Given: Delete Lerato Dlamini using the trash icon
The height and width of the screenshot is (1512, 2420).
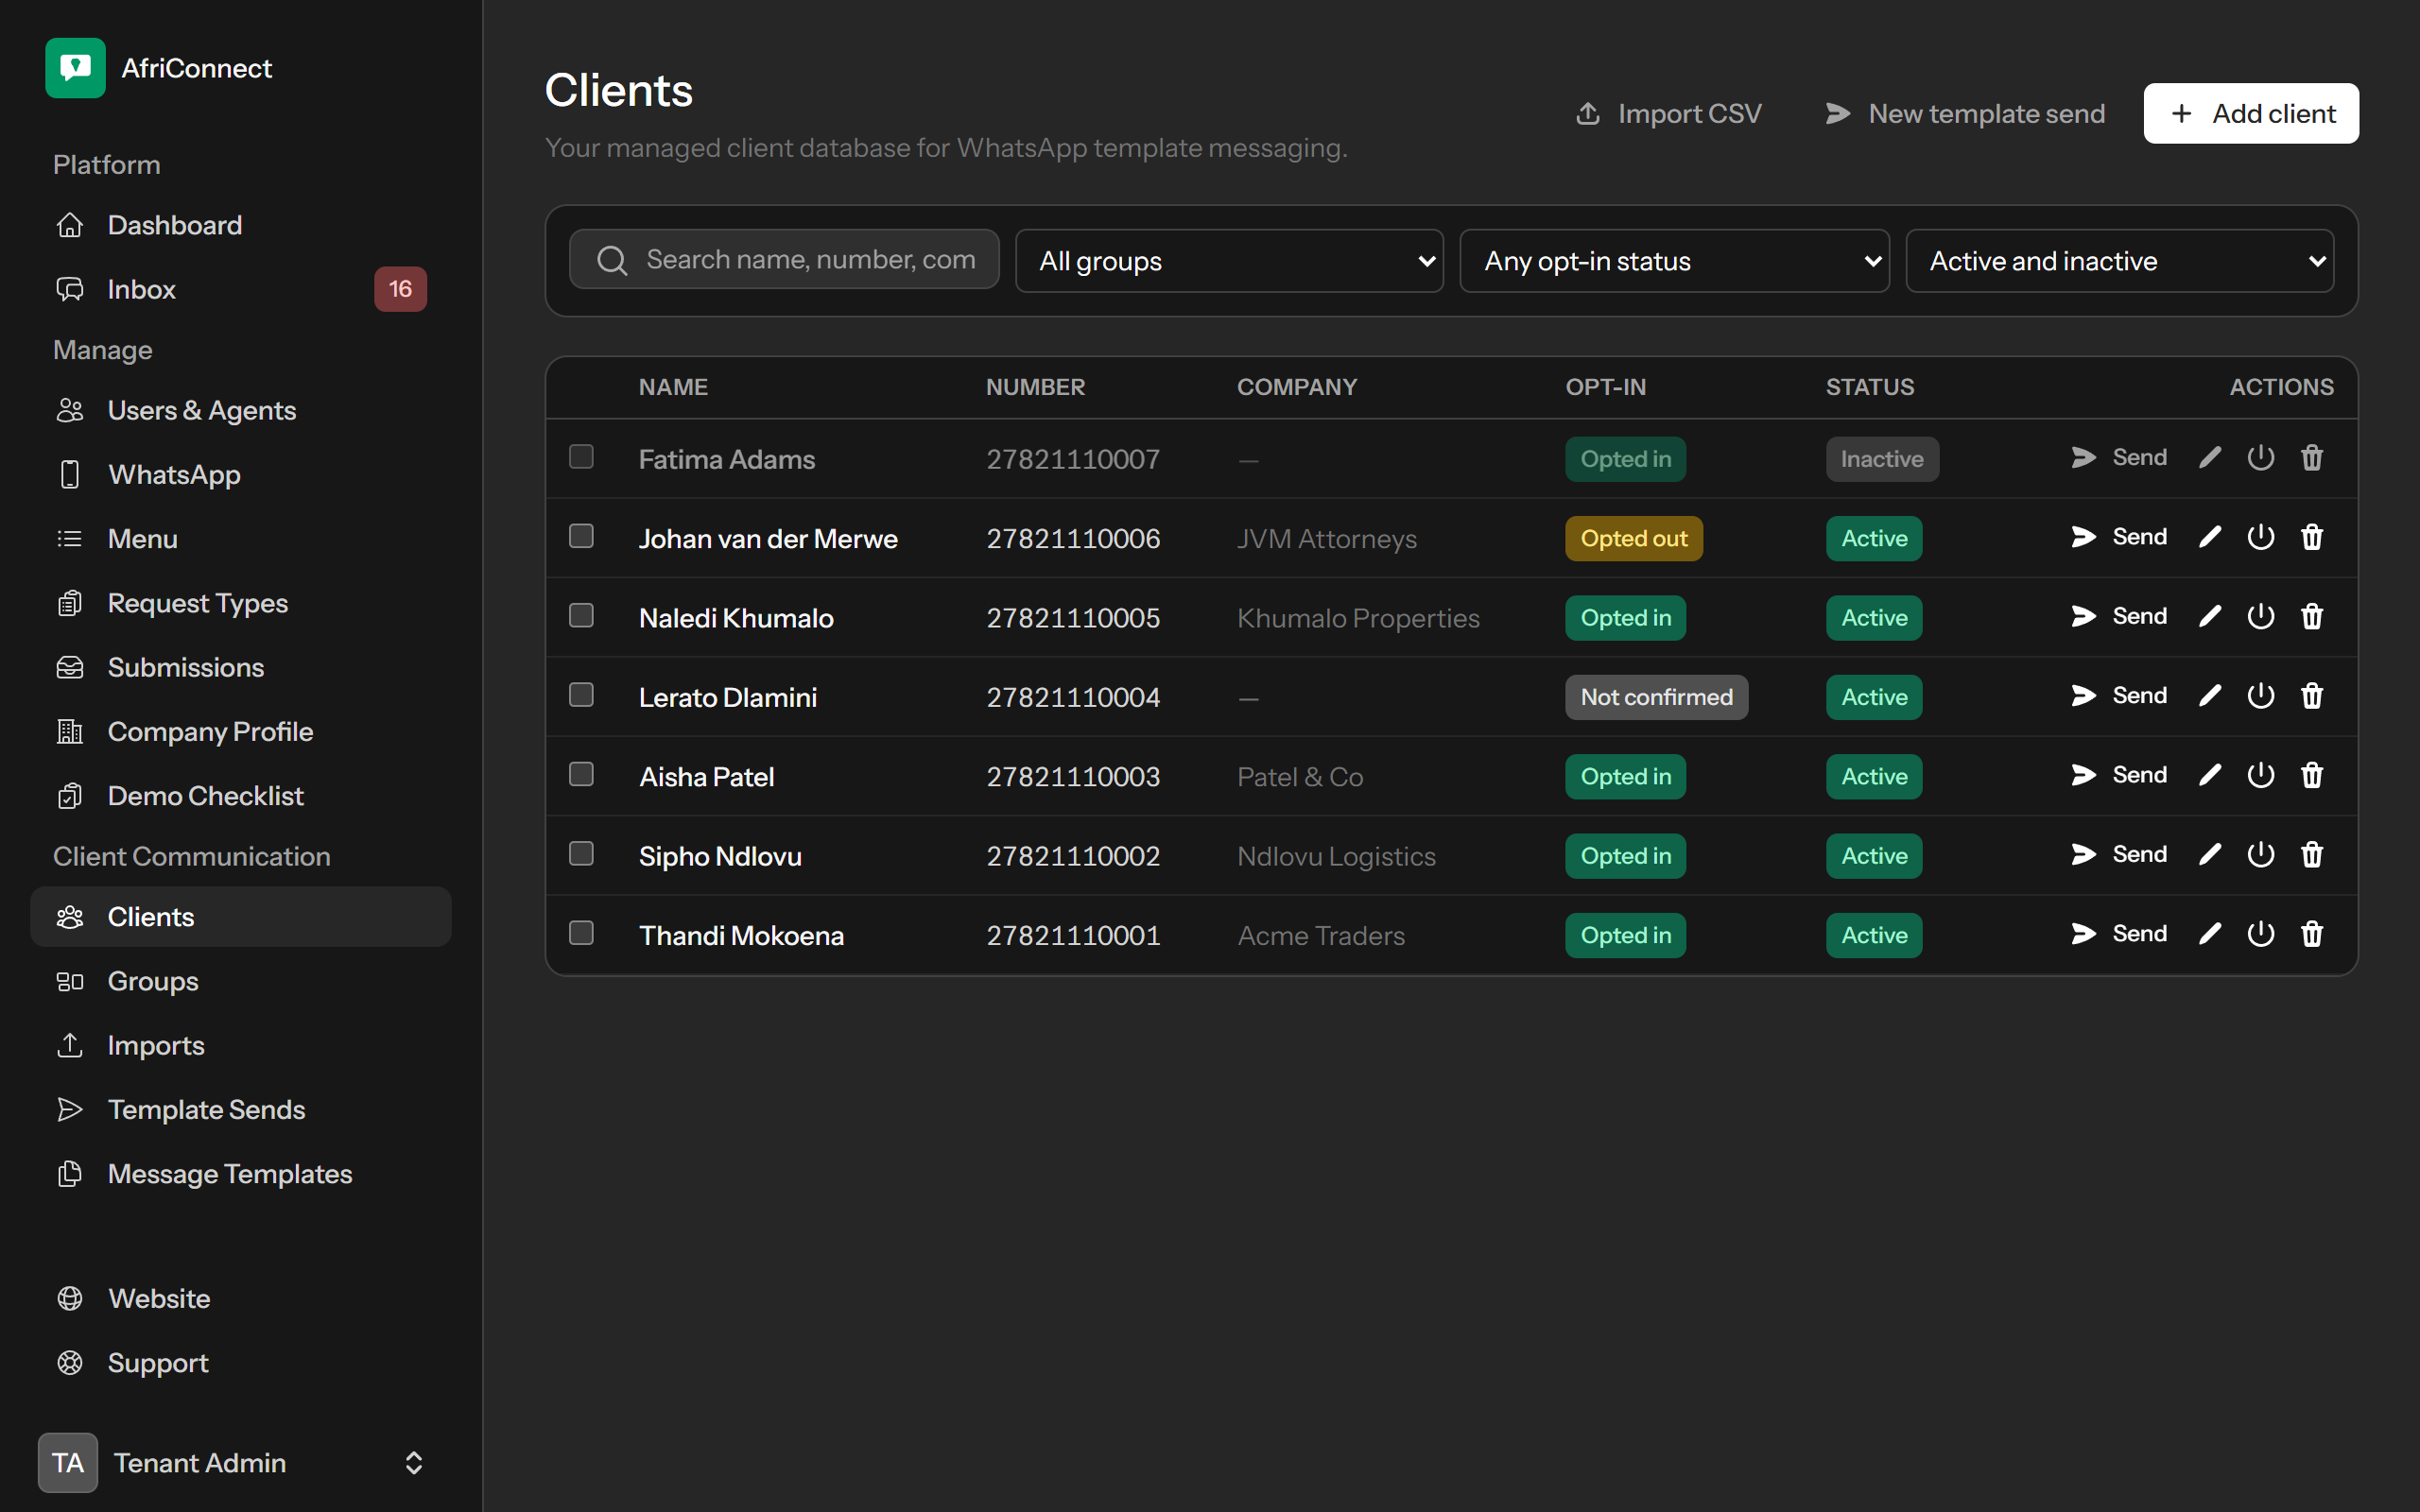Looking at the screenshot, I should (2312, 696).
